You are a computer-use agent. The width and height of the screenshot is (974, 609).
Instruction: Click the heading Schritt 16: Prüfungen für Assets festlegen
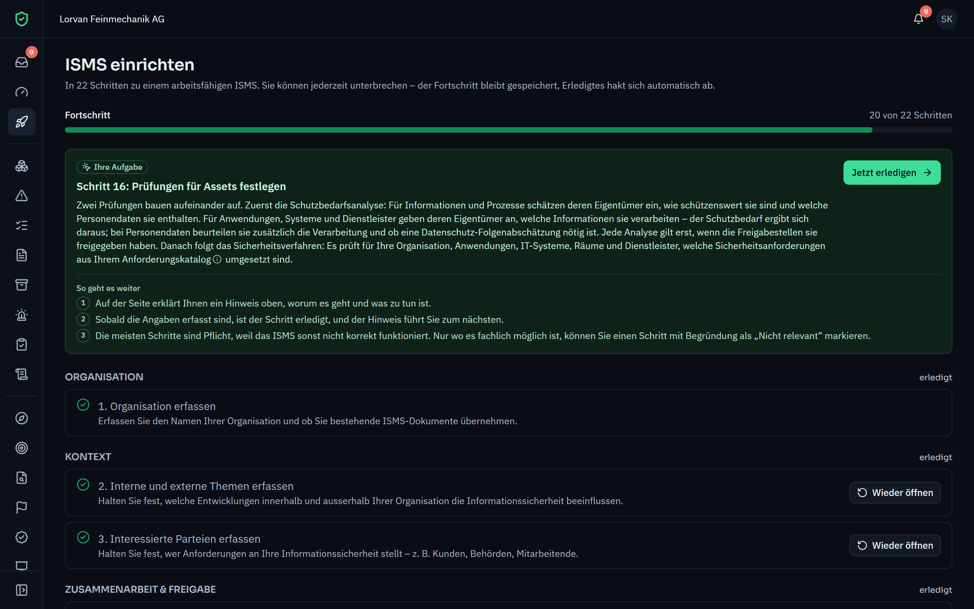181,186
